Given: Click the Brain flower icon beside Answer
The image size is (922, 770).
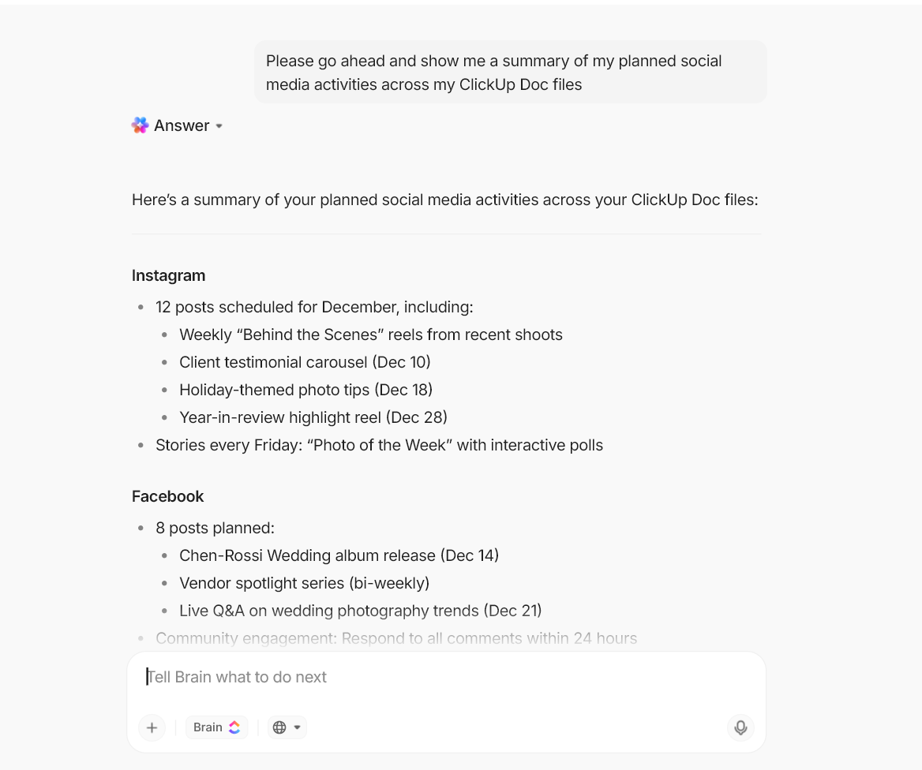Looking at the screenshot, I should pyautogui.click(x=140, y=125).
